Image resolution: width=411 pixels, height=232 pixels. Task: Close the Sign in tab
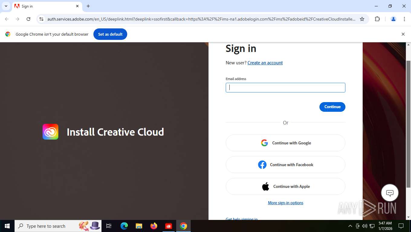tap(77, 6)
